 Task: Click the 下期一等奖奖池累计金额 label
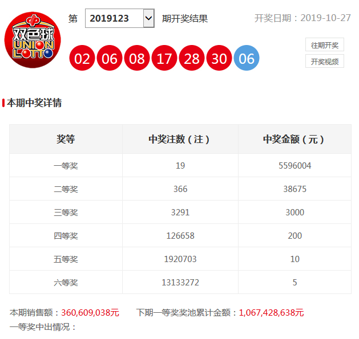click(x=187, y=312)
